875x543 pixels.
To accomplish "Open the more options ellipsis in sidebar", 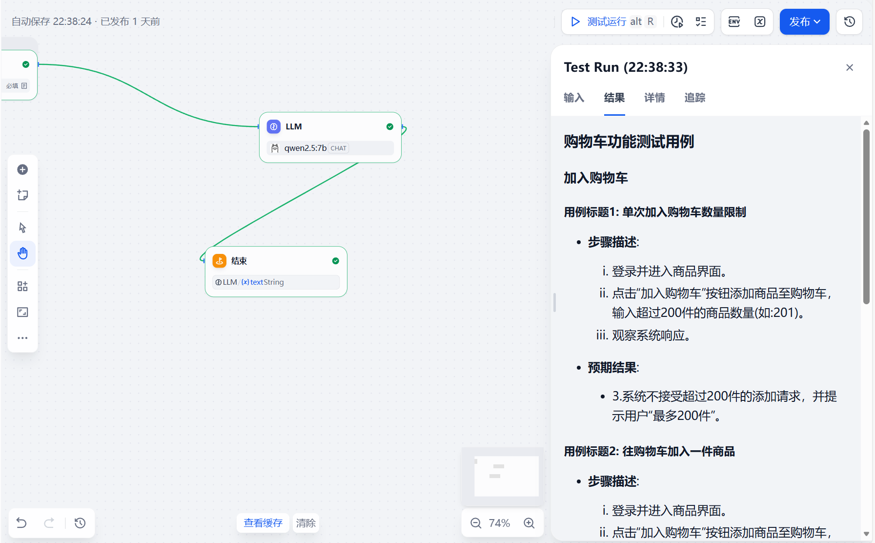I will coord(22,337).
